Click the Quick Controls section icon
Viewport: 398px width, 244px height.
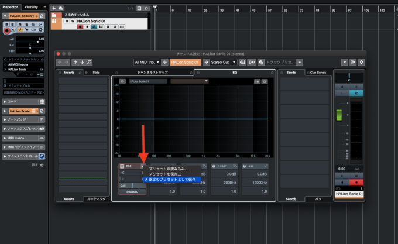pos(42,156)
